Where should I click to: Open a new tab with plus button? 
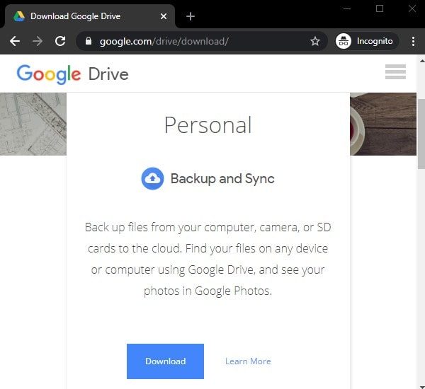[191, 16]
